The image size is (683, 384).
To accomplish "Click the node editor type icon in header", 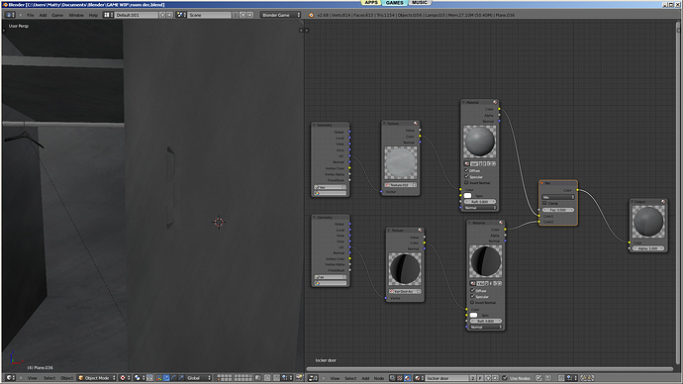I will click(313, 378).
